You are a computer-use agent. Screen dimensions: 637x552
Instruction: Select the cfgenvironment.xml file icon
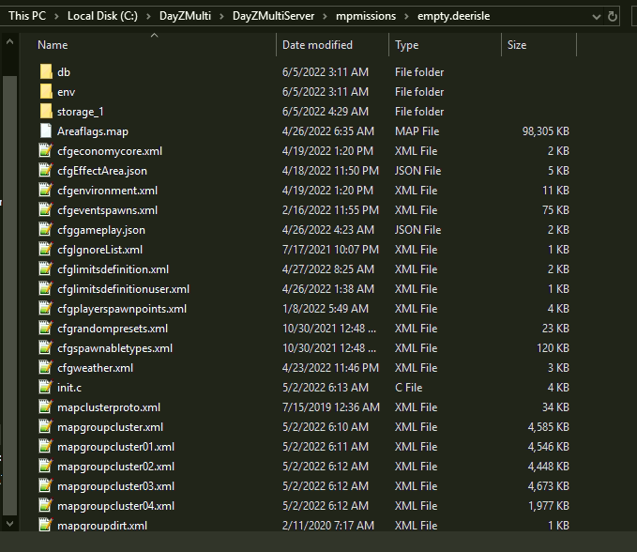tap(46, 191)
